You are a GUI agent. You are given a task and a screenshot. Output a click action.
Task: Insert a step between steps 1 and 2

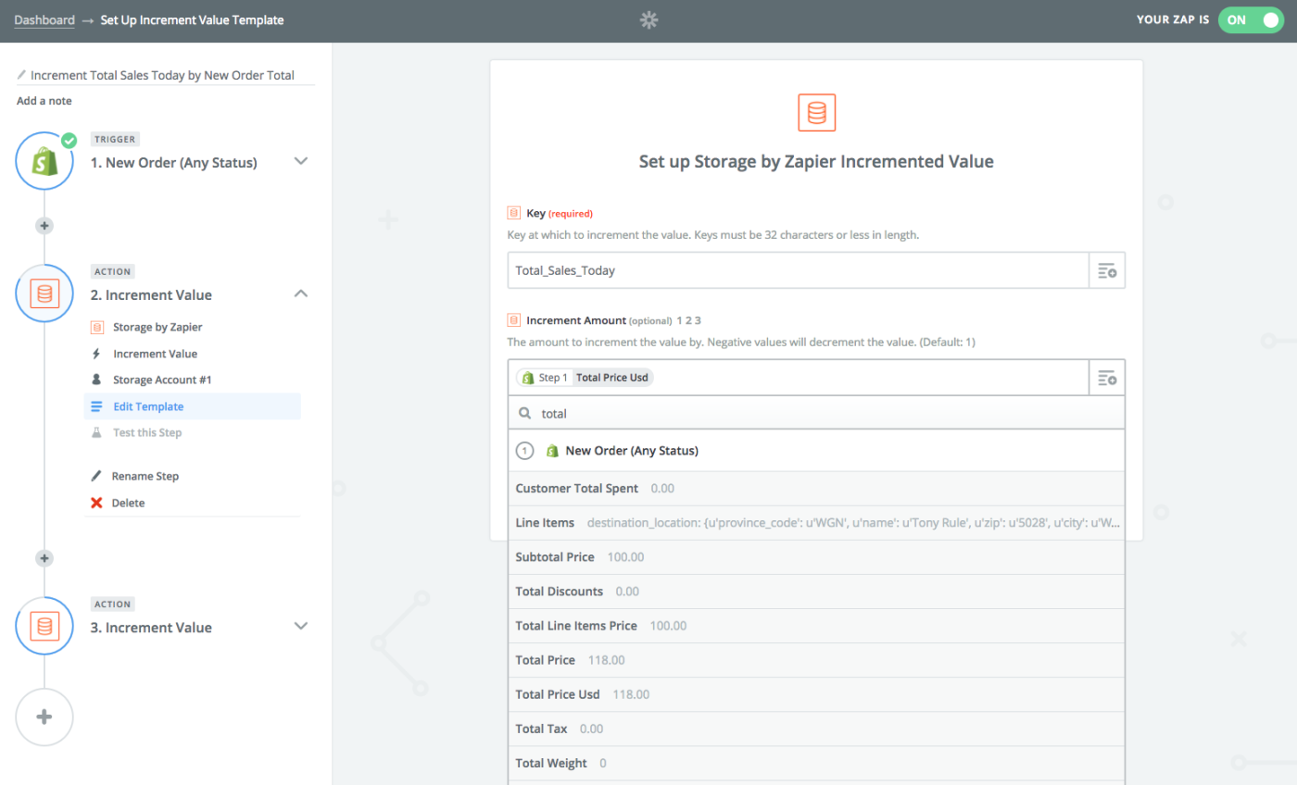44,226
